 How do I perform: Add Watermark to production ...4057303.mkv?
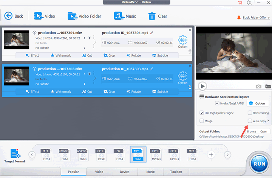[61, 91]
